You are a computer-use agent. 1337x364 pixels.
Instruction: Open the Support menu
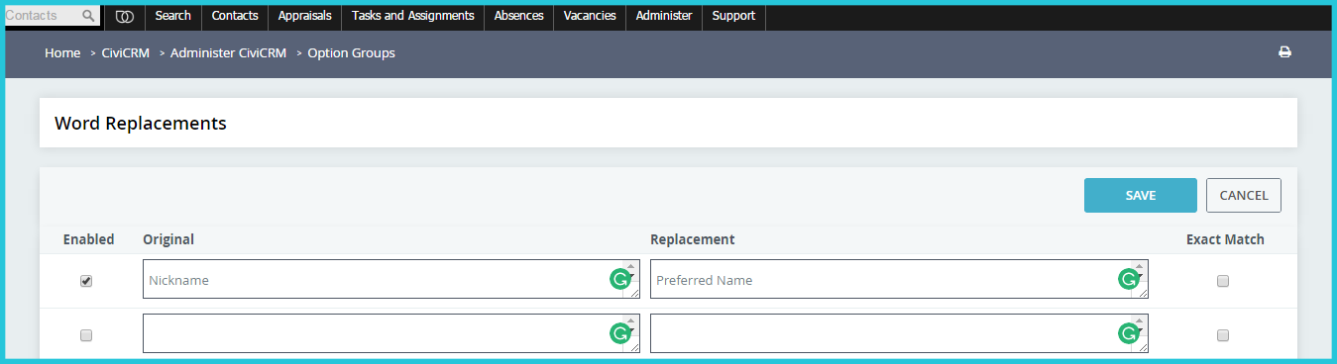point(733,16)
